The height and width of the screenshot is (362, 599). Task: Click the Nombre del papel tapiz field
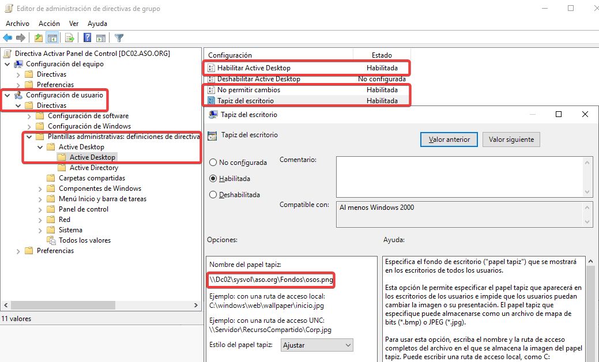point(271,280)
